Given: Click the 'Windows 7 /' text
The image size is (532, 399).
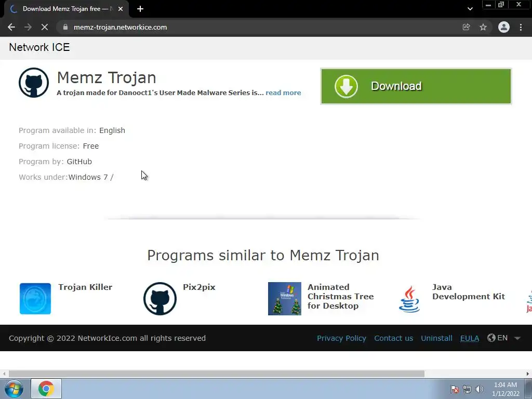Looking at the screenshot, I should pyautogui.click(x=91, y=177).
